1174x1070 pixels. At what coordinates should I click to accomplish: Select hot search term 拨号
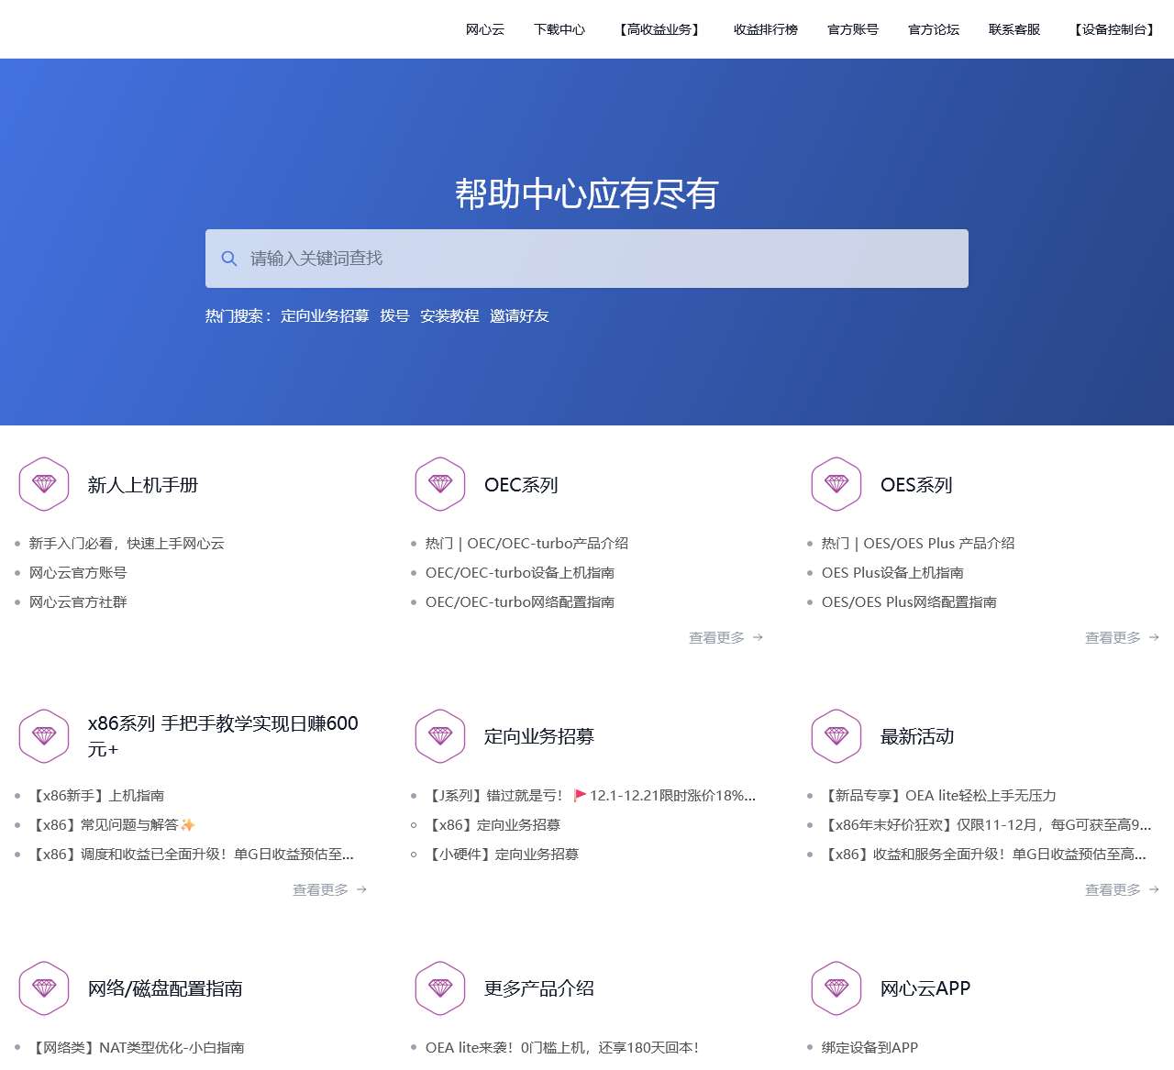coord(394,316)
